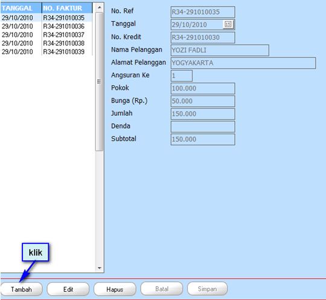Click the list scrollbar up arrow

click(x=100, y=7)
